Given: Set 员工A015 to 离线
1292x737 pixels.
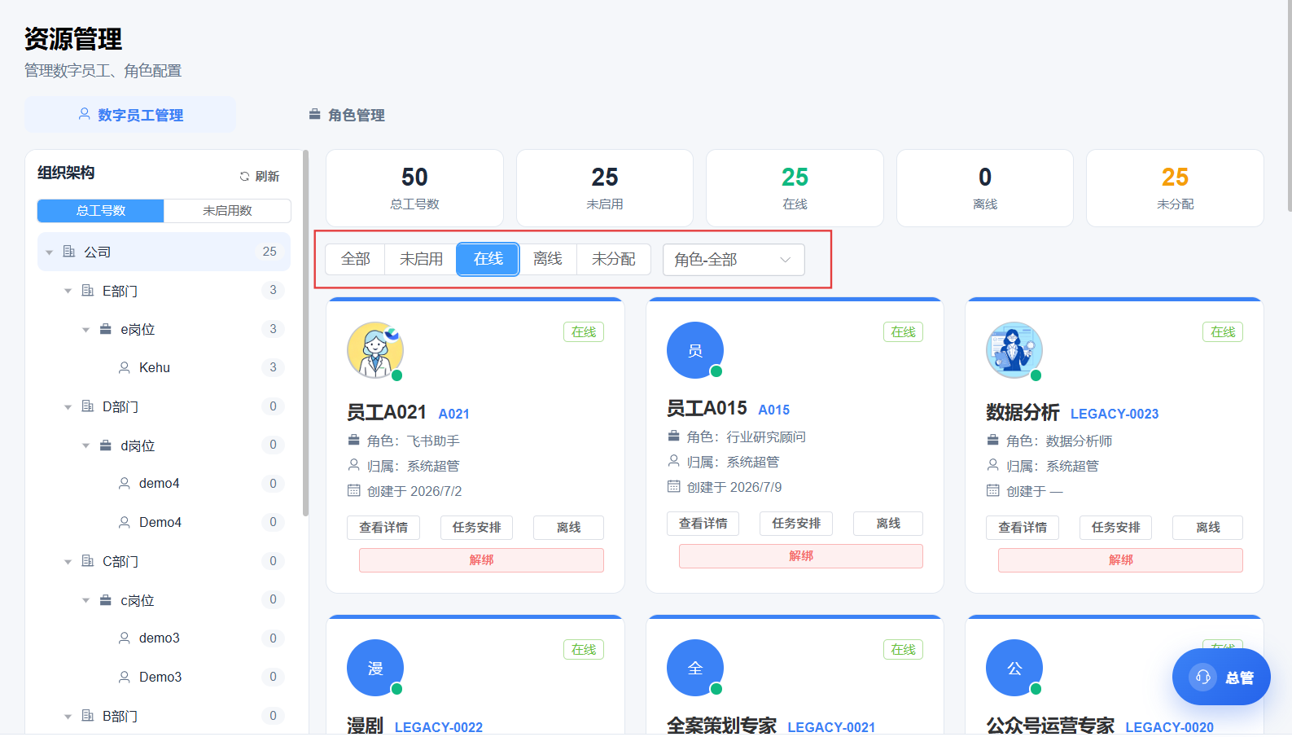Looking at the screenshot, I should (x=888, y=524).
